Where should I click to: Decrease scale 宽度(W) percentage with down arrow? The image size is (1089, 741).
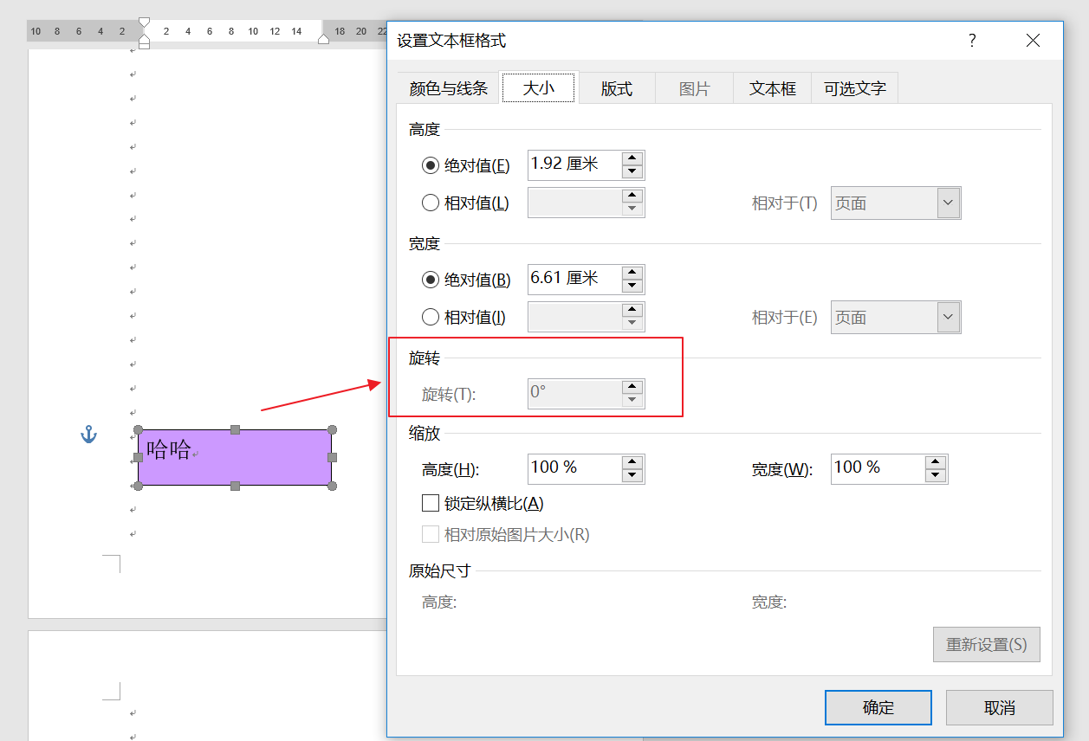[936, 475]
